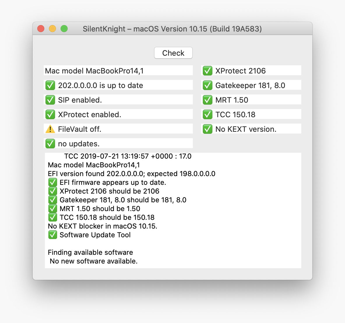
Task: Click the log line EFI firmware appears up to date
Action: tap(112, 182)
